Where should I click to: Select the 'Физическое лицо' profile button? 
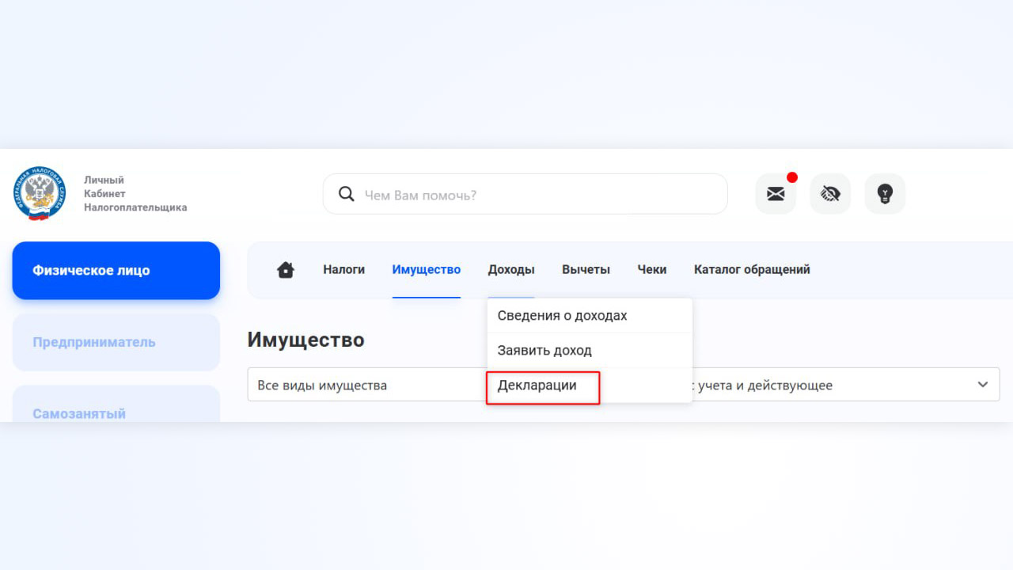coord(116,271)
